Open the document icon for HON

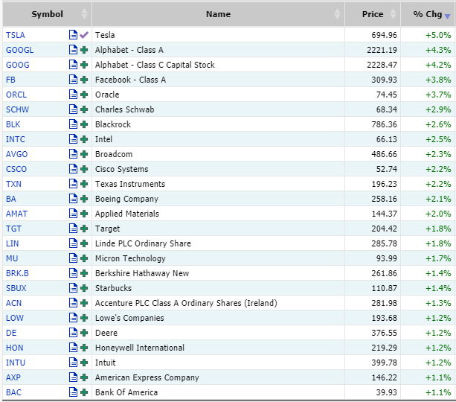pyautogui.click(x=73, y=347)
